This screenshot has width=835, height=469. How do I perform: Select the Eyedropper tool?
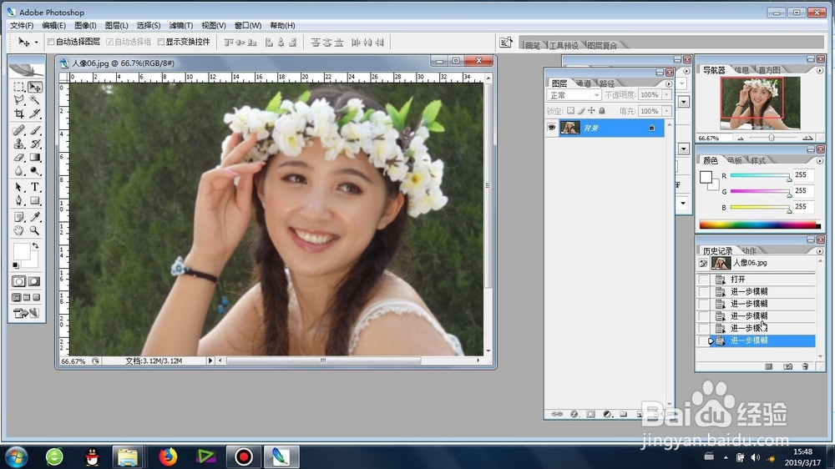point(34,217)
